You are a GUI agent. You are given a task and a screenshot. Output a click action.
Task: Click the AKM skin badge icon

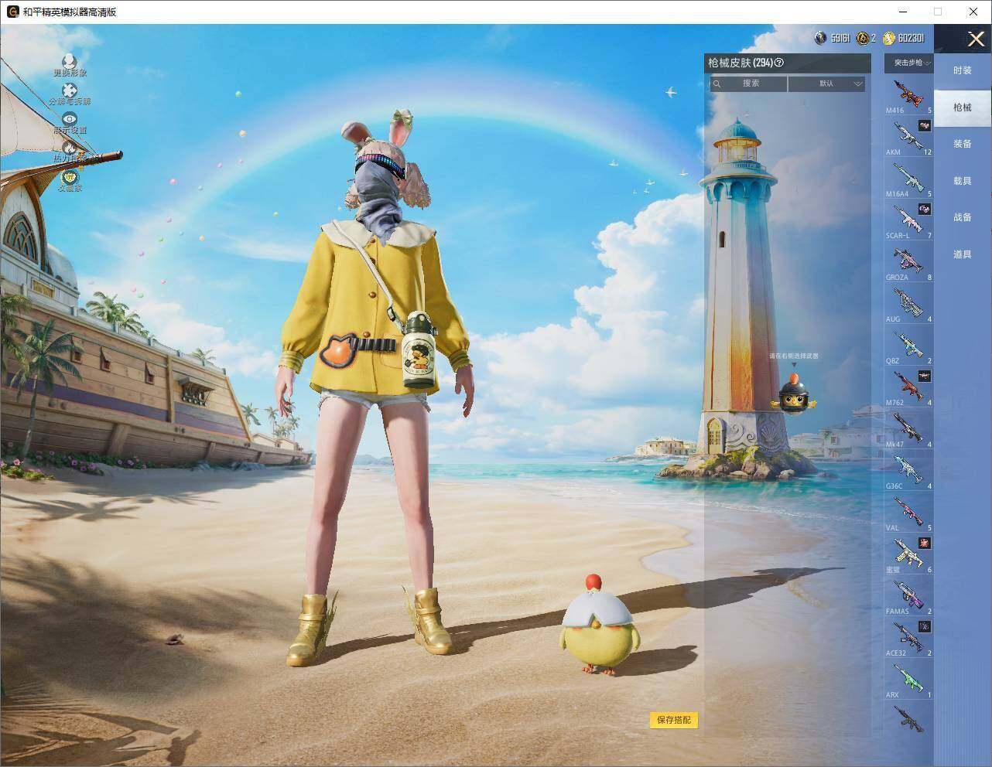pyautogui.click(x=925, y=125)
